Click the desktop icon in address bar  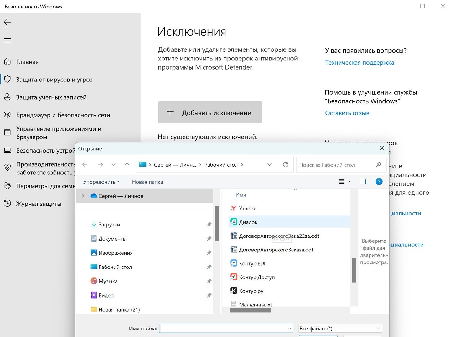click(x=143, y=164)
